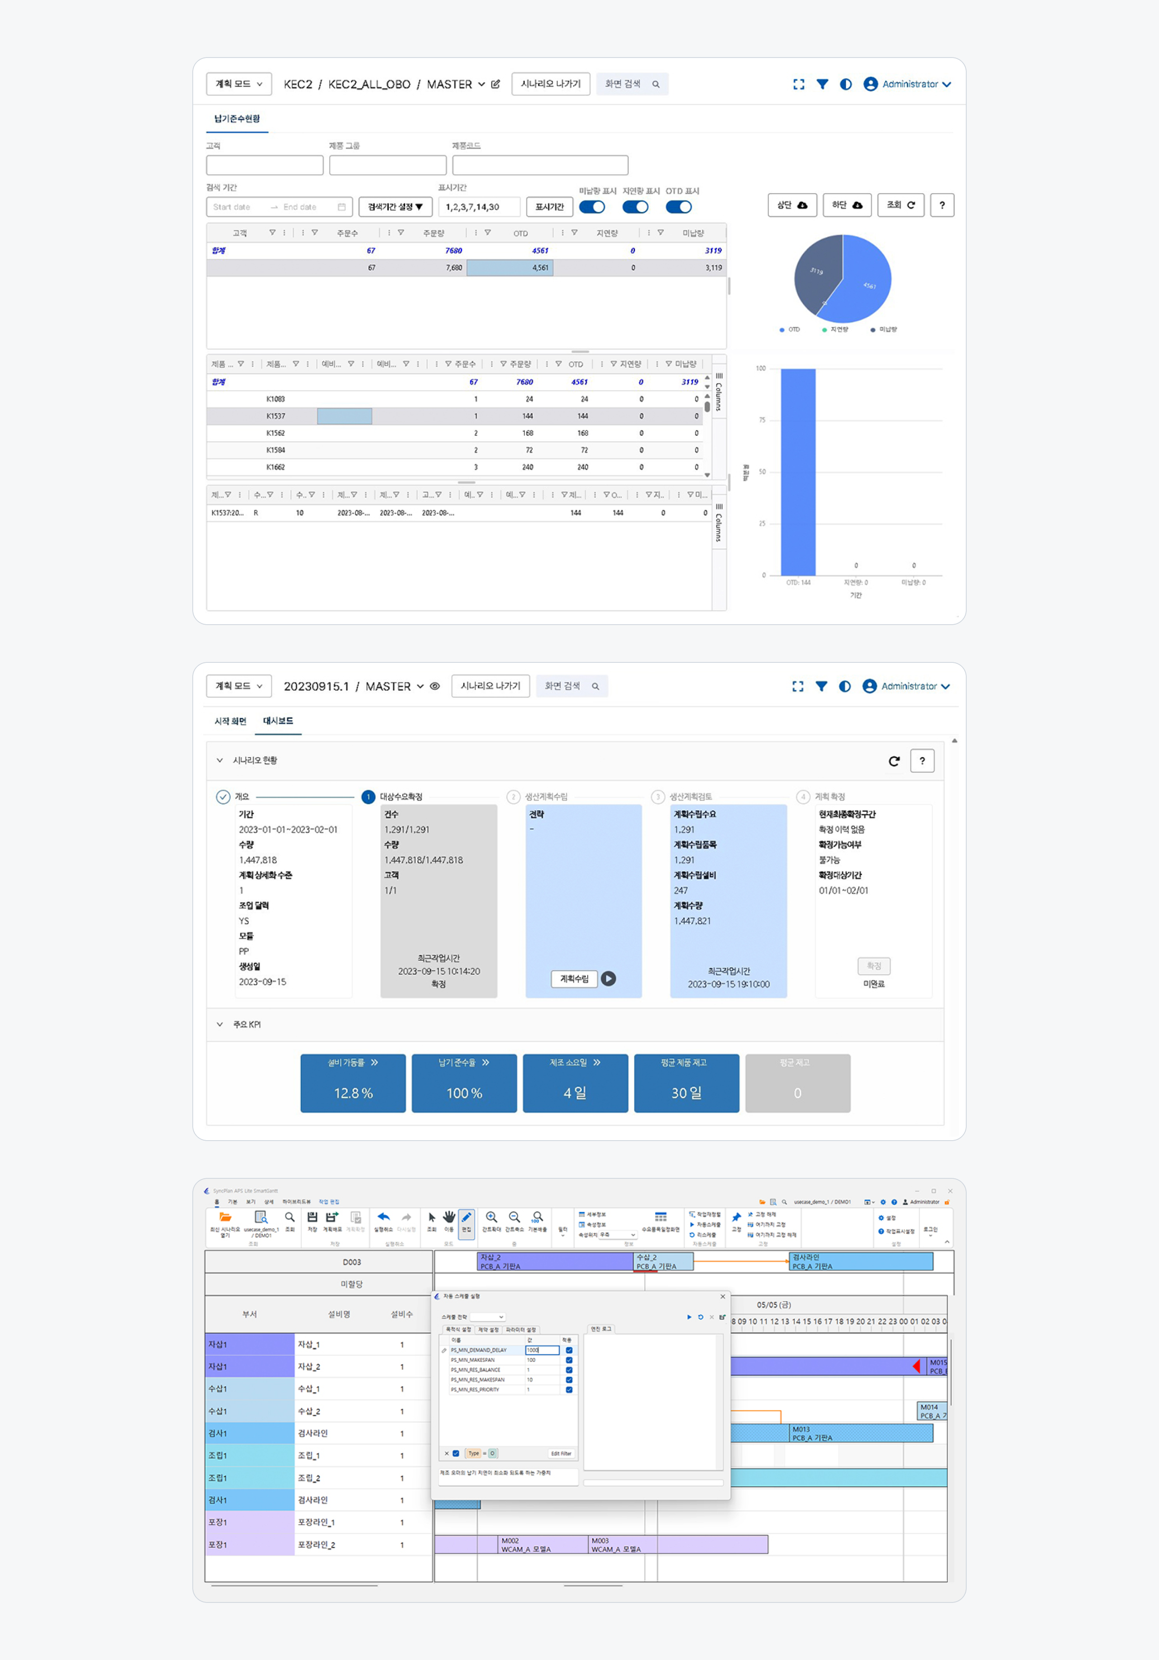Image resolution: width=1159 pixels, height=1660 pixels.
Task: Click the pin 고정 icon in ribbon
Action: click(736, 1218)
